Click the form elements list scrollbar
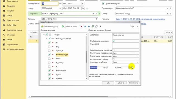 click(x=86, y=57)
